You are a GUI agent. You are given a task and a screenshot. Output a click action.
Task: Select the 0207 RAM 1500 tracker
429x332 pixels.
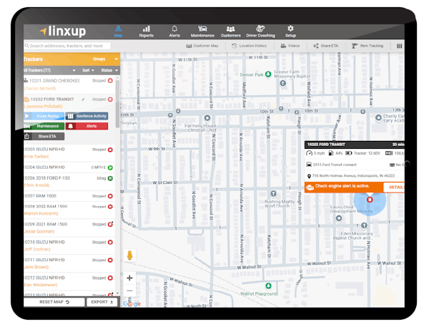click(69, 196)
